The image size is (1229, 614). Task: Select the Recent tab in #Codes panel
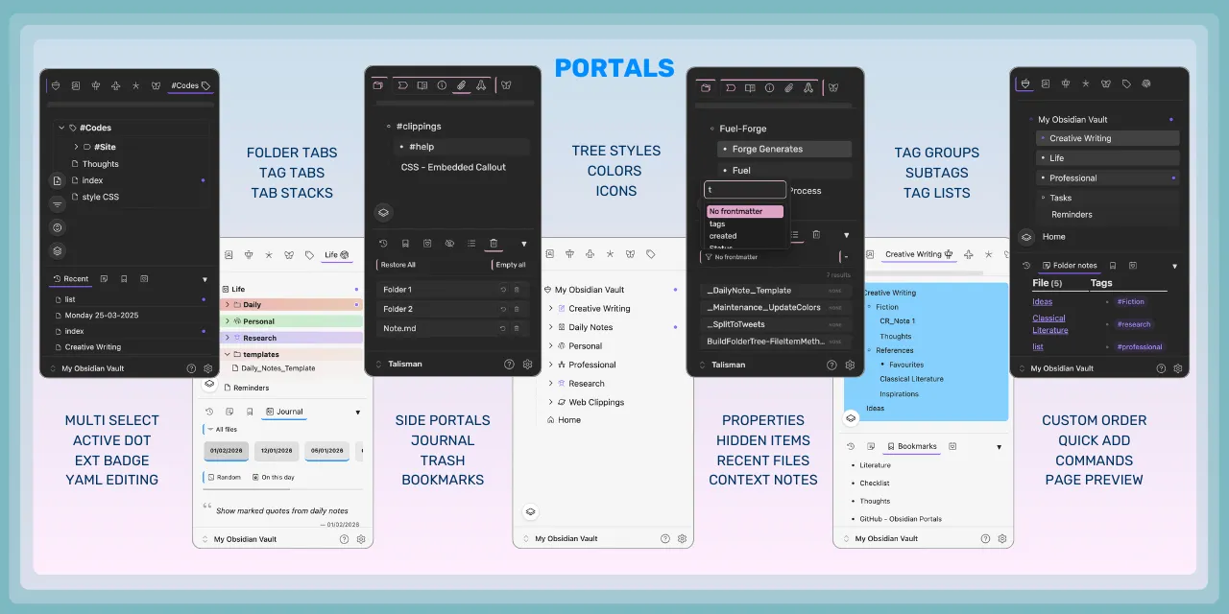click(x=71, y=279)
